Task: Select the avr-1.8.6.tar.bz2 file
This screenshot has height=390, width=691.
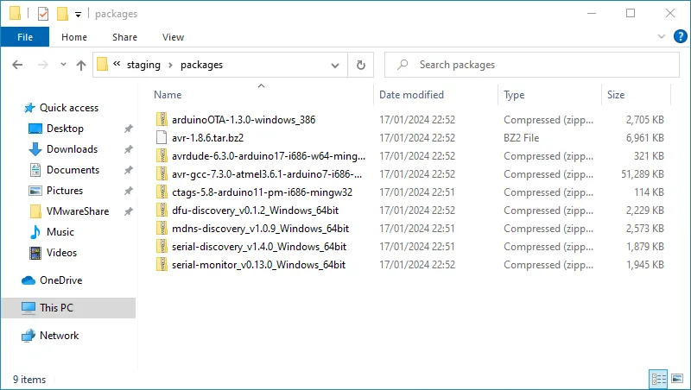Action: [x=207, y=138]
